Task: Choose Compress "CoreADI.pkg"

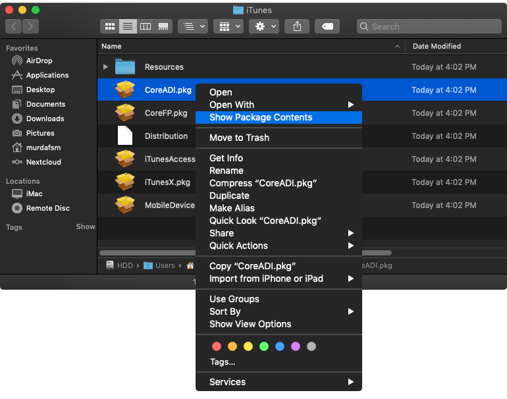Action: (279, 183)
